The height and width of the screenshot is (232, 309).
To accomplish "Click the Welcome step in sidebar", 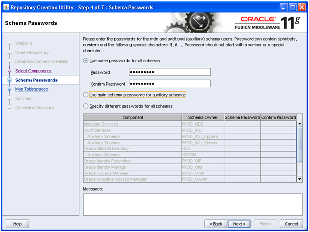I will 24,43.
